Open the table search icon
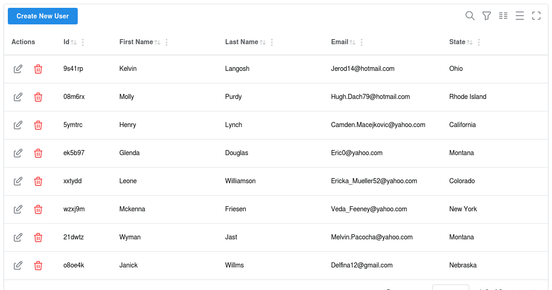Viewport: 552px width, 290px height. click(x=470, y=16)
